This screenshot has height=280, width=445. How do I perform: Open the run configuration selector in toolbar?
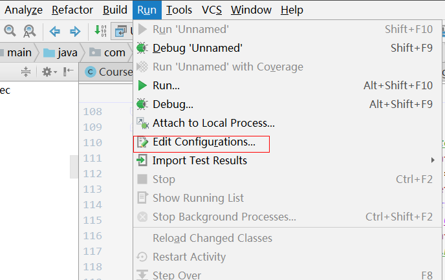(123, 30)
